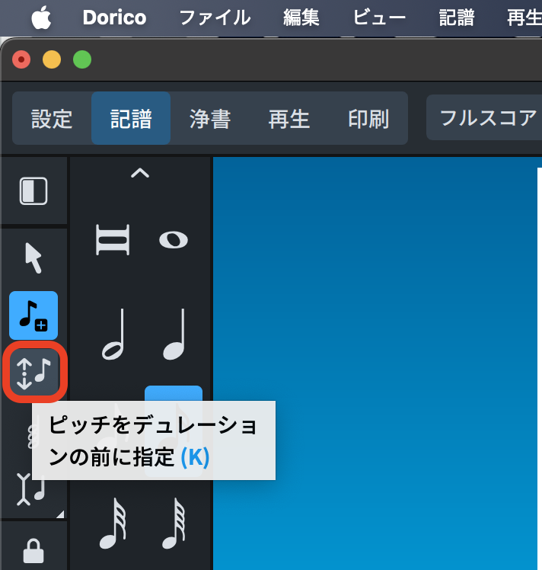Open the ビュー menu in the menu bar
542x570 pixels.
point(379,18)
